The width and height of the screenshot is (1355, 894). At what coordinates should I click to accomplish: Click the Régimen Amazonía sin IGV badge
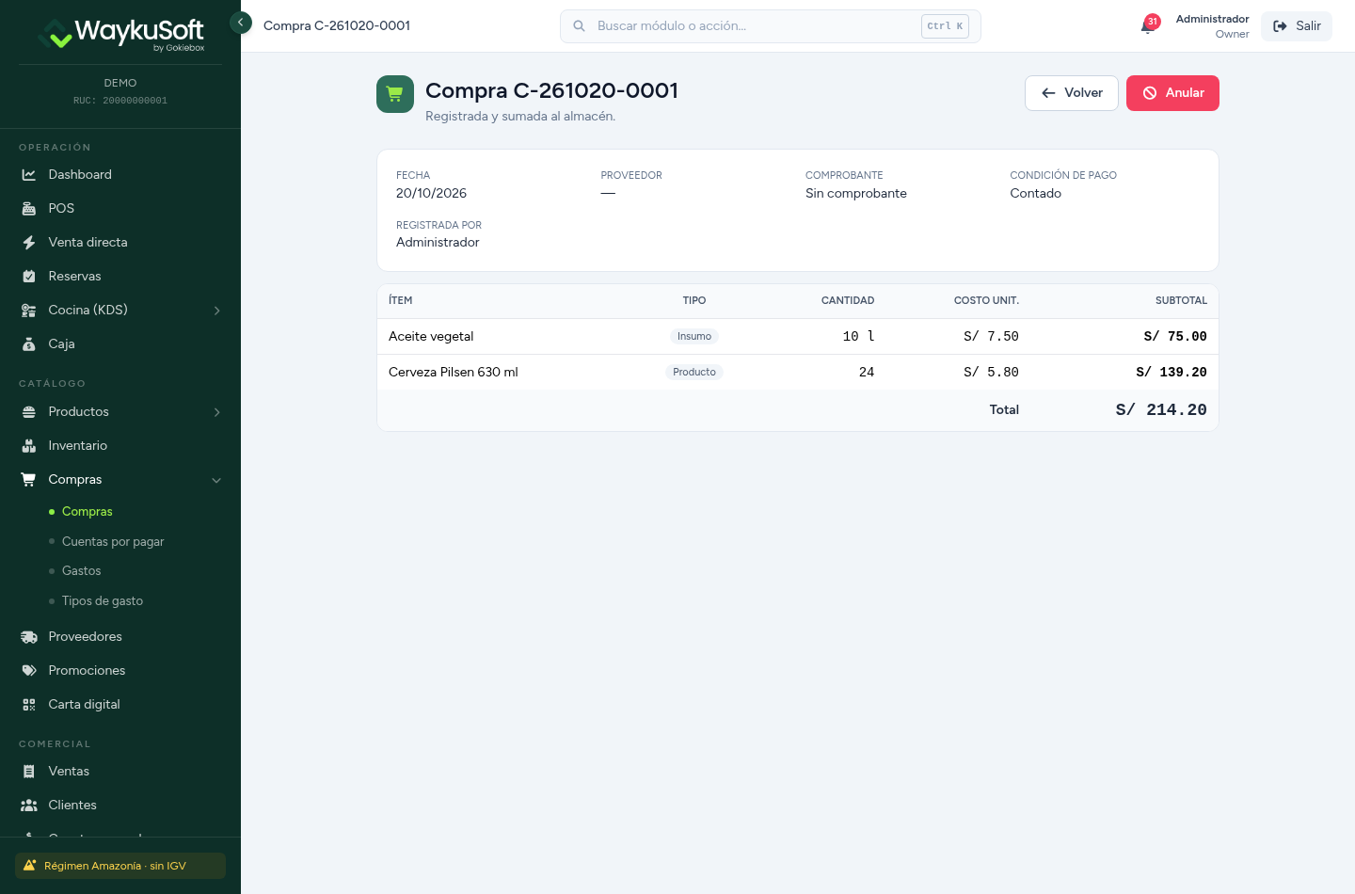pyautogui.click(x=120, y=866)
